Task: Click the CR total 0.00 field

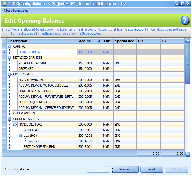Action: click(173, 153)
